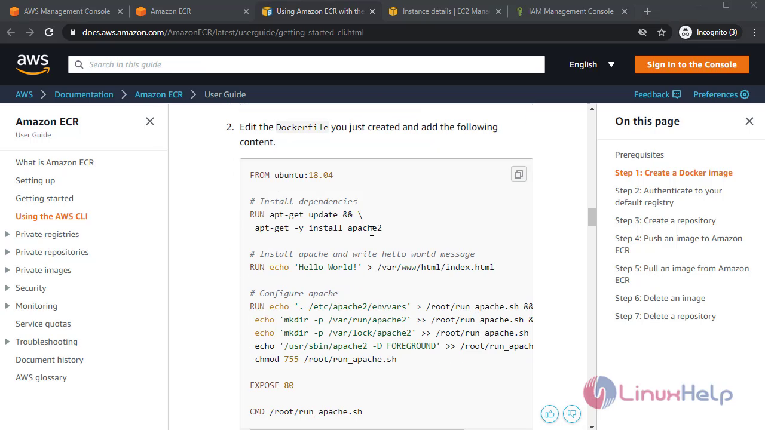Copy the Dockerfile code block
Viewport: 765px width, 430px height.
tap(518, 174)
